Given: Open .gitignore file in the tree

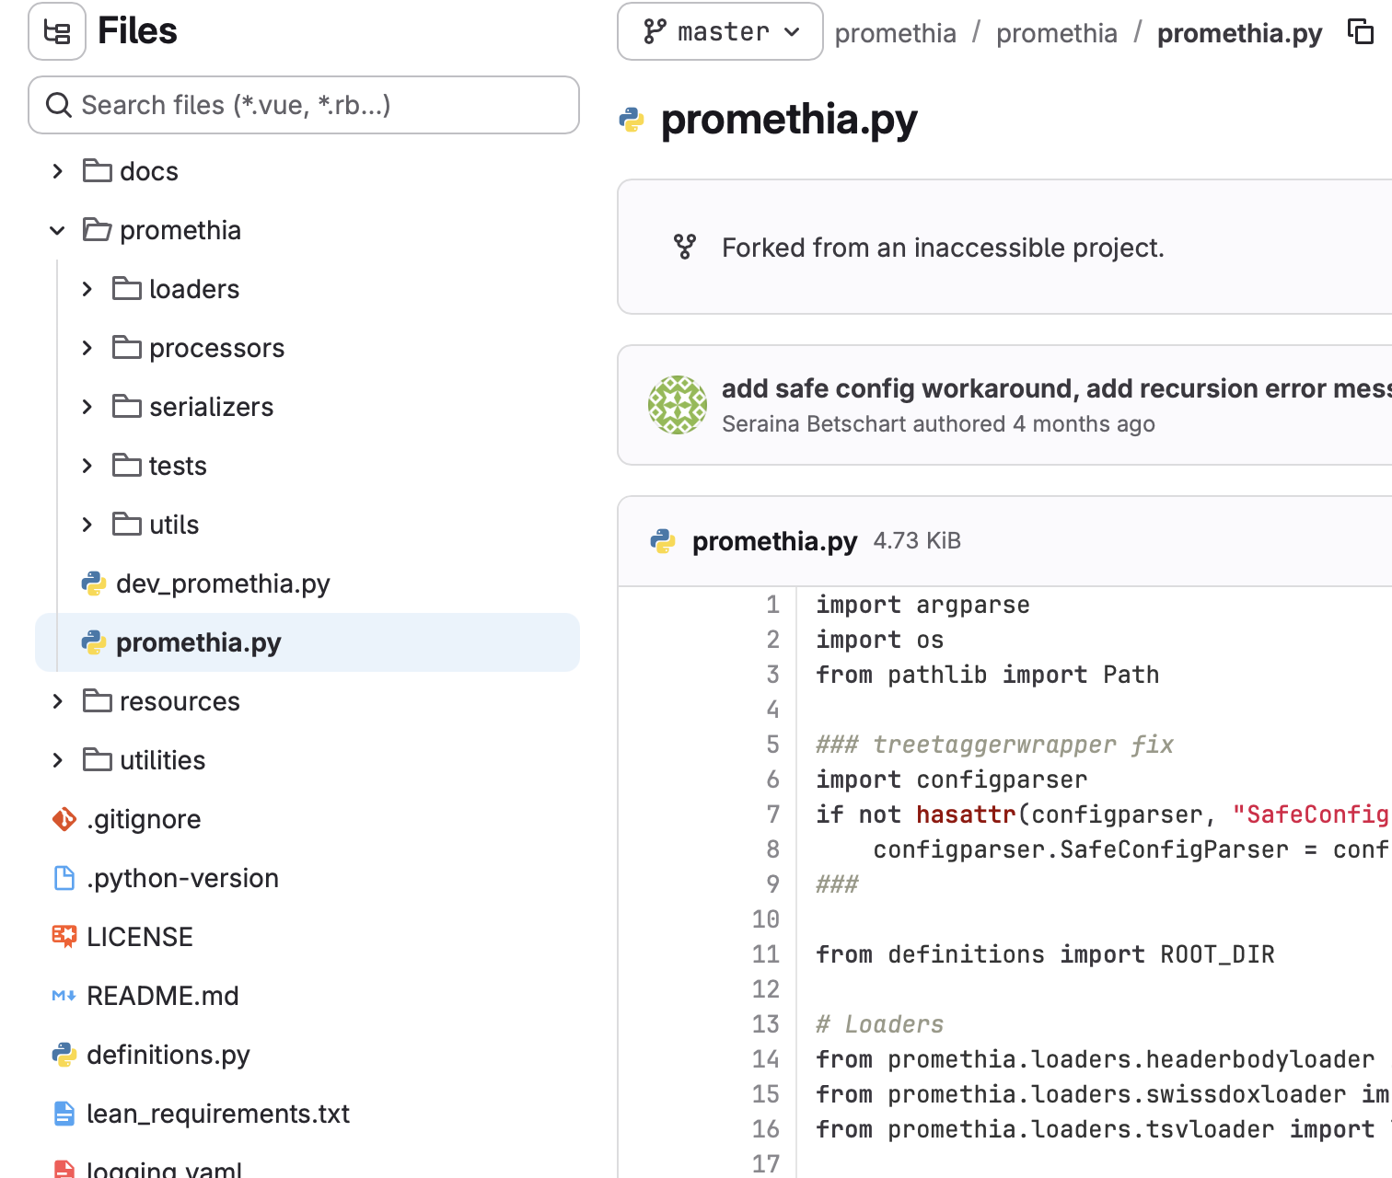Looking at the screenshot, I should coord(144,819).
